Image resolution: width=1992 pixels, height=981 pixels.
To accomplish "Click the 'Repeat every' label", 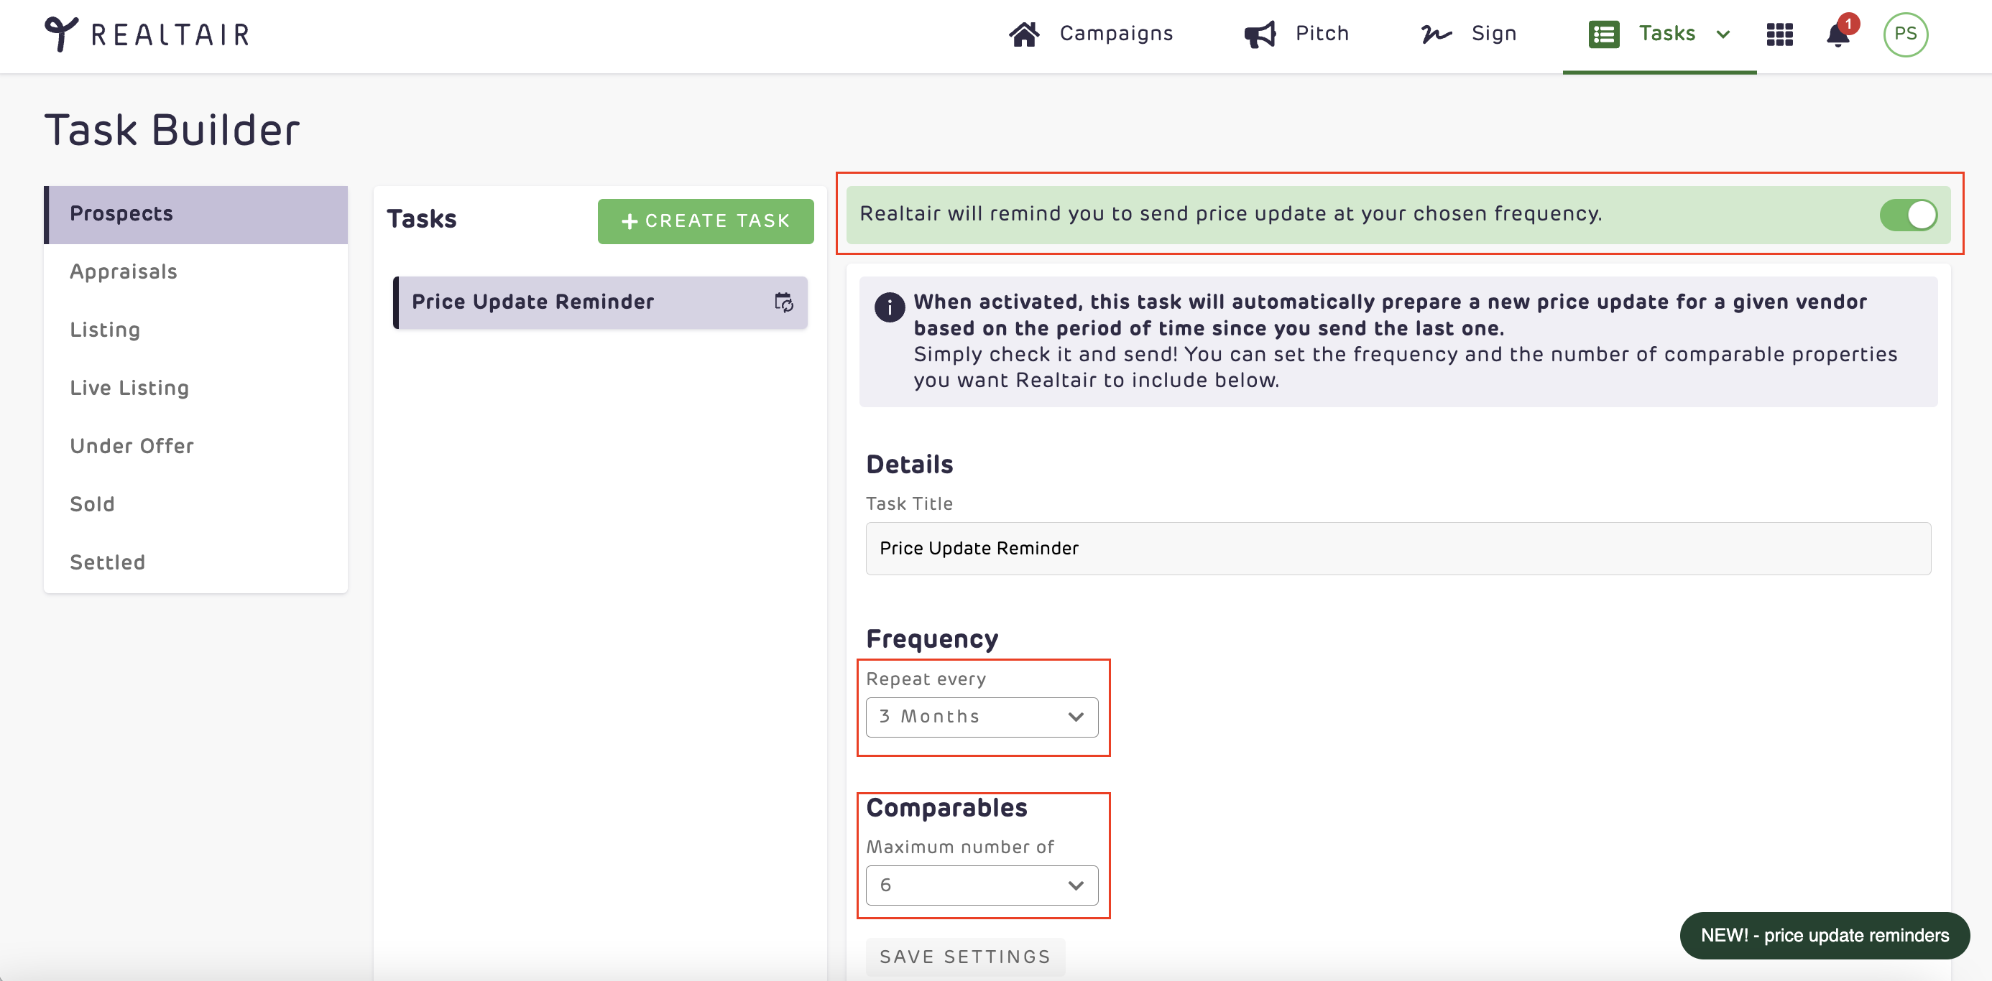I will [926, 679].
